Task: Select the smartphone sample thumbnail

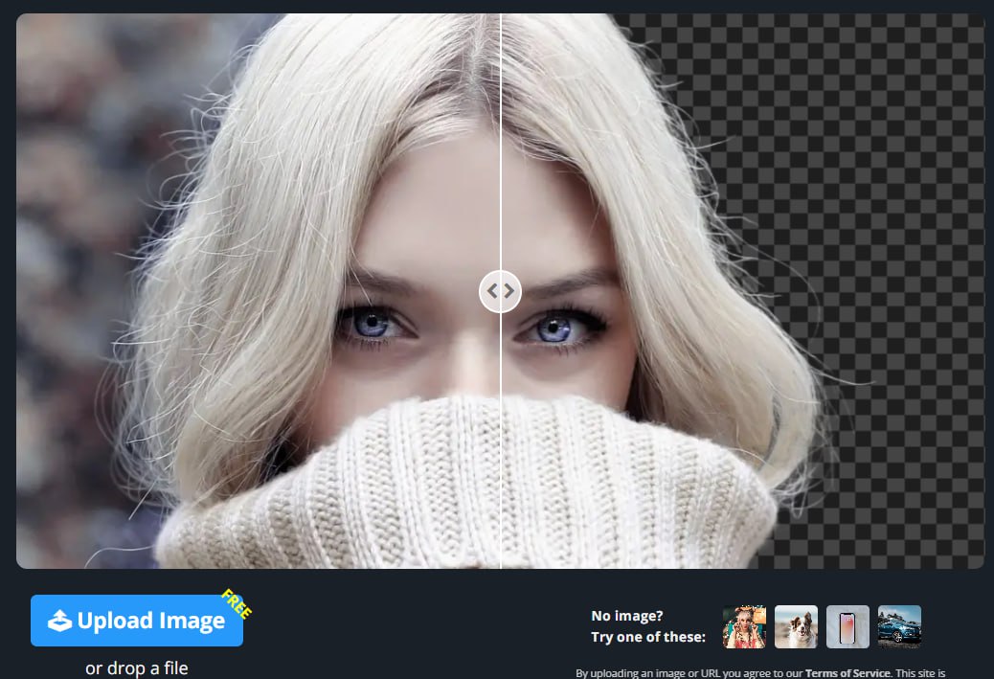Action: (x=847, y=626)
